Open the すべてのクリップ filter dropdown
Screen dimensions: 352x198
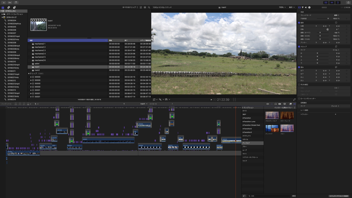[x=130, y=7]
